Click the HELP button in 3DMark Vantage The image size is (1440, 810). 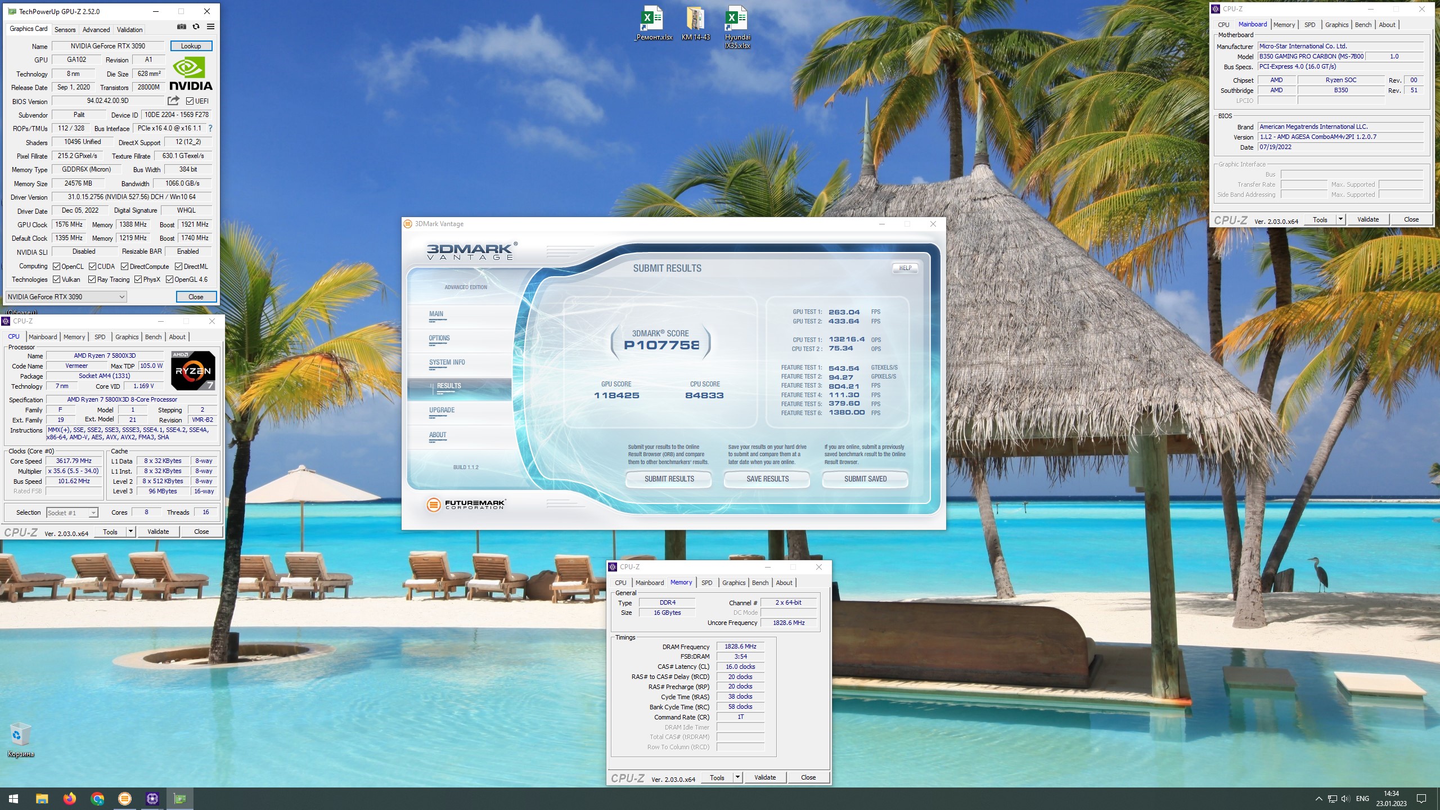(x=905, y=268)
